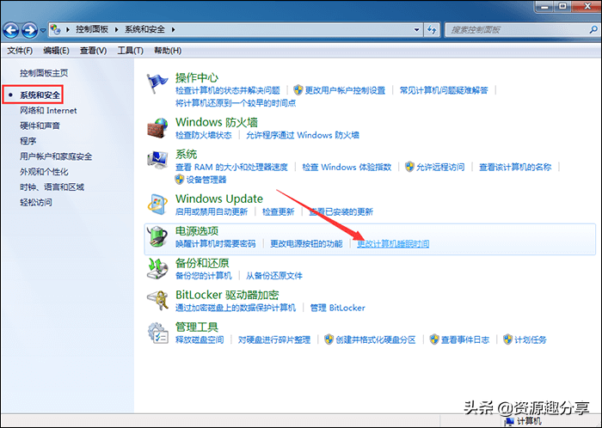The height and width of the screenshot is (428, 602).
Task: Expand the arrow before 控制面板 breadcrumb
Action: tap(68, 29)
